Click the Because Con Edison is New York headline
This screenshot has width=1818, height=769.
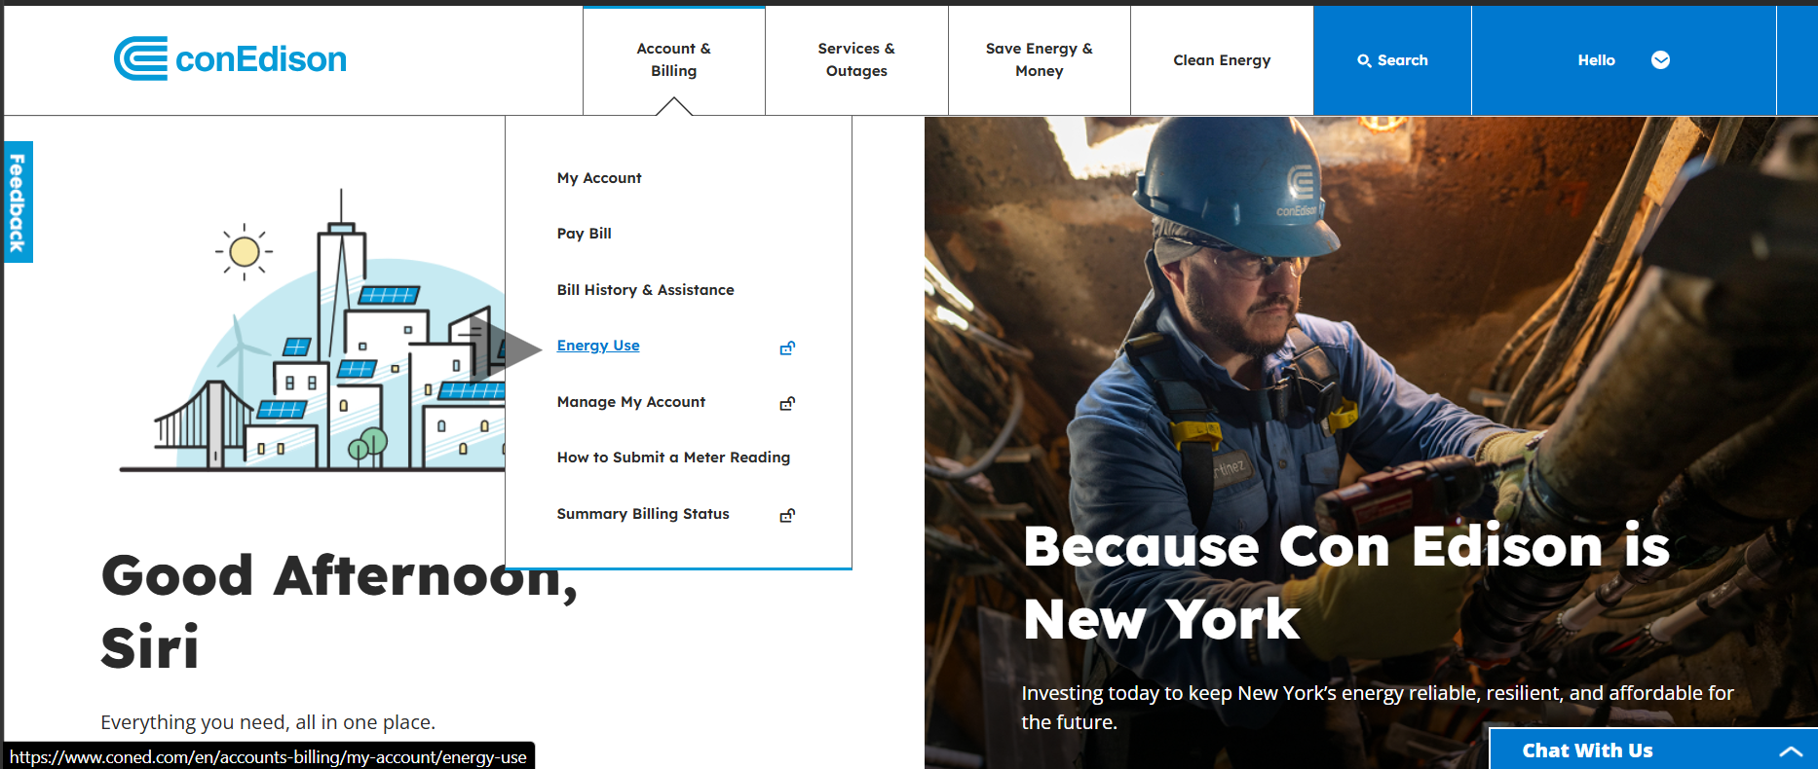[x=1346, y=582]
